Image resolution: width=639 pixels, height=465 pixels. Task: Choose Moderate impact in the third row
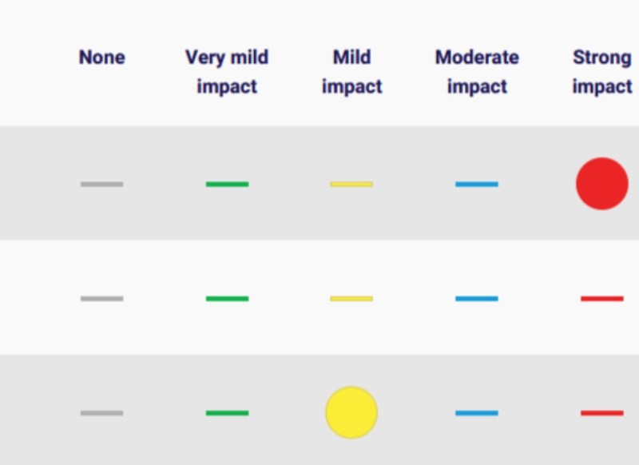(477, 413)
